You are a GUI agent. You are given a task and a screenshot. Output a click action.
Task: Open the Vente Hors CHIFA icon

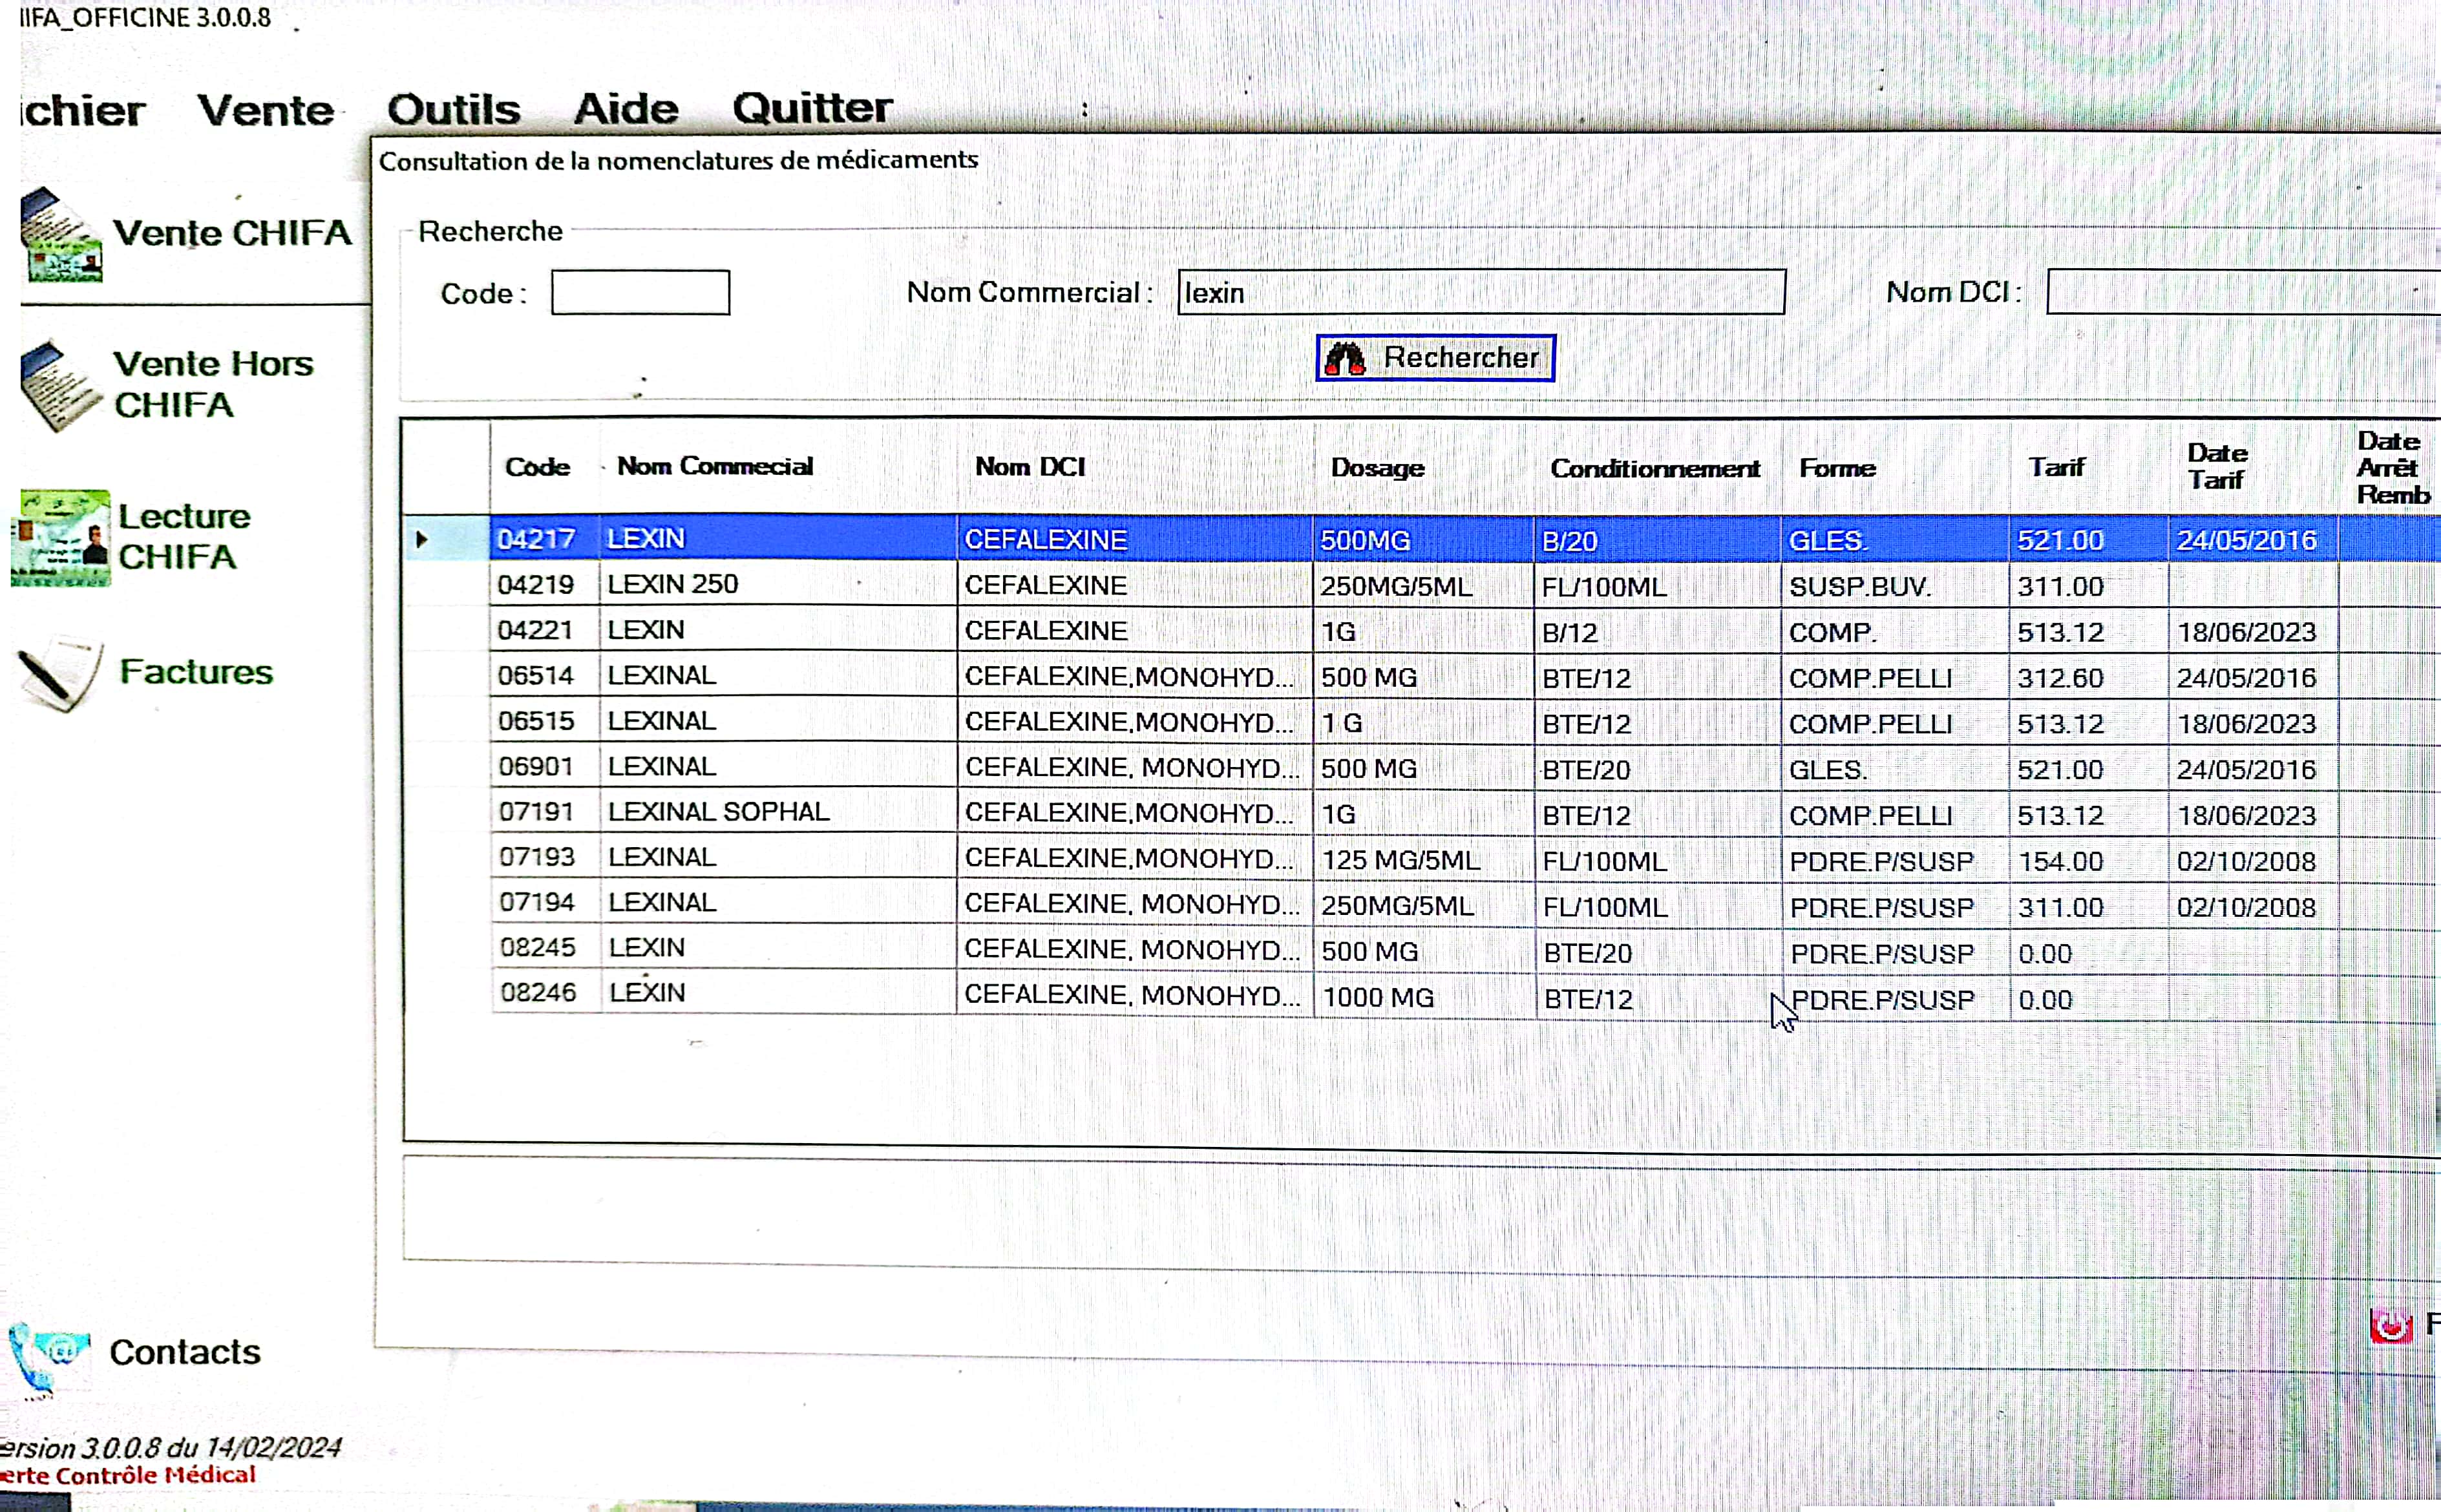click(x=59, y=386)
